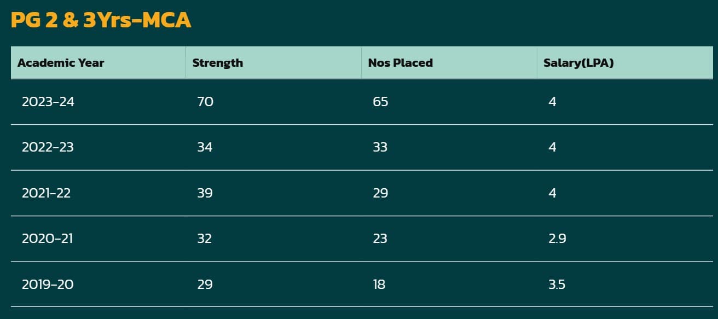Click strength value 34 for 2022-23
718x319 pixels.
[x=205, y=147]
